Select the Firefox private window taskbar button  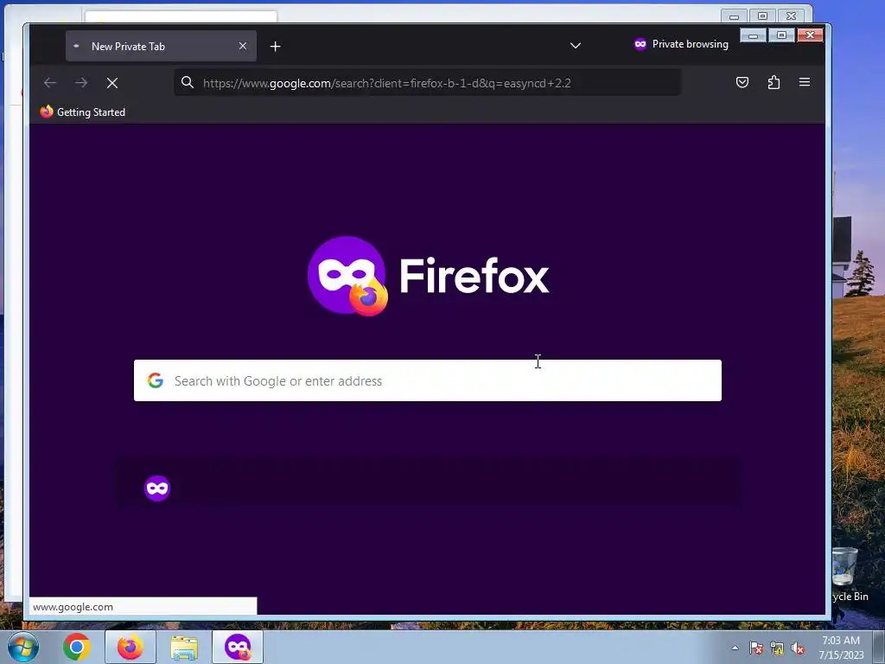coord(238,647)
